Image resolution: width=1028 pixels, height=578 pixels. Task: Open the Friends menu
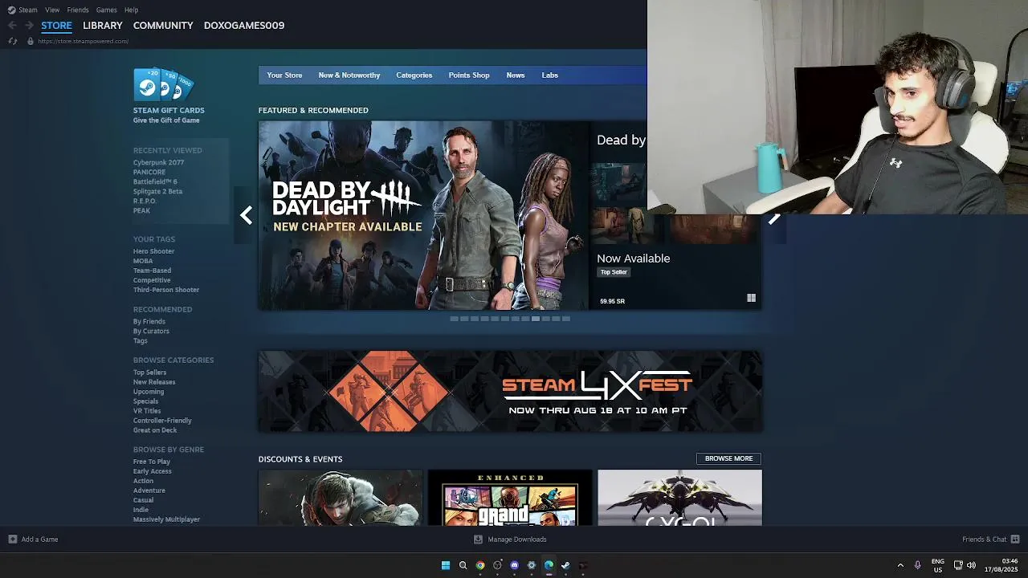[x=78, y=10]
